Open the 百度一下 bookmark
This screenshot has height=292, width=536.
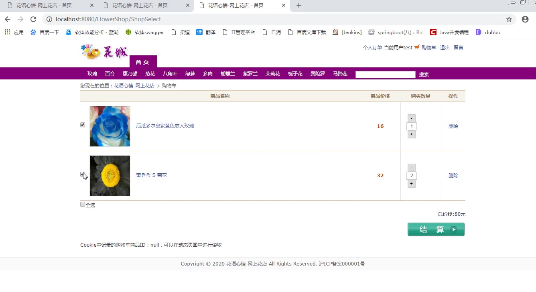tap(45, 32)
